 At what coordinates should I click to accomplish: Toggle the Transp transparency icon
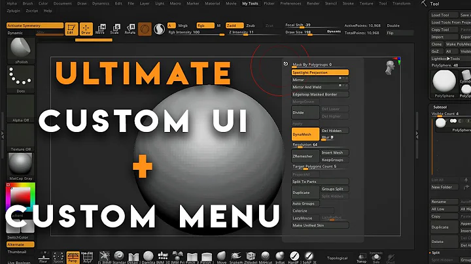[x=362, y=258]
